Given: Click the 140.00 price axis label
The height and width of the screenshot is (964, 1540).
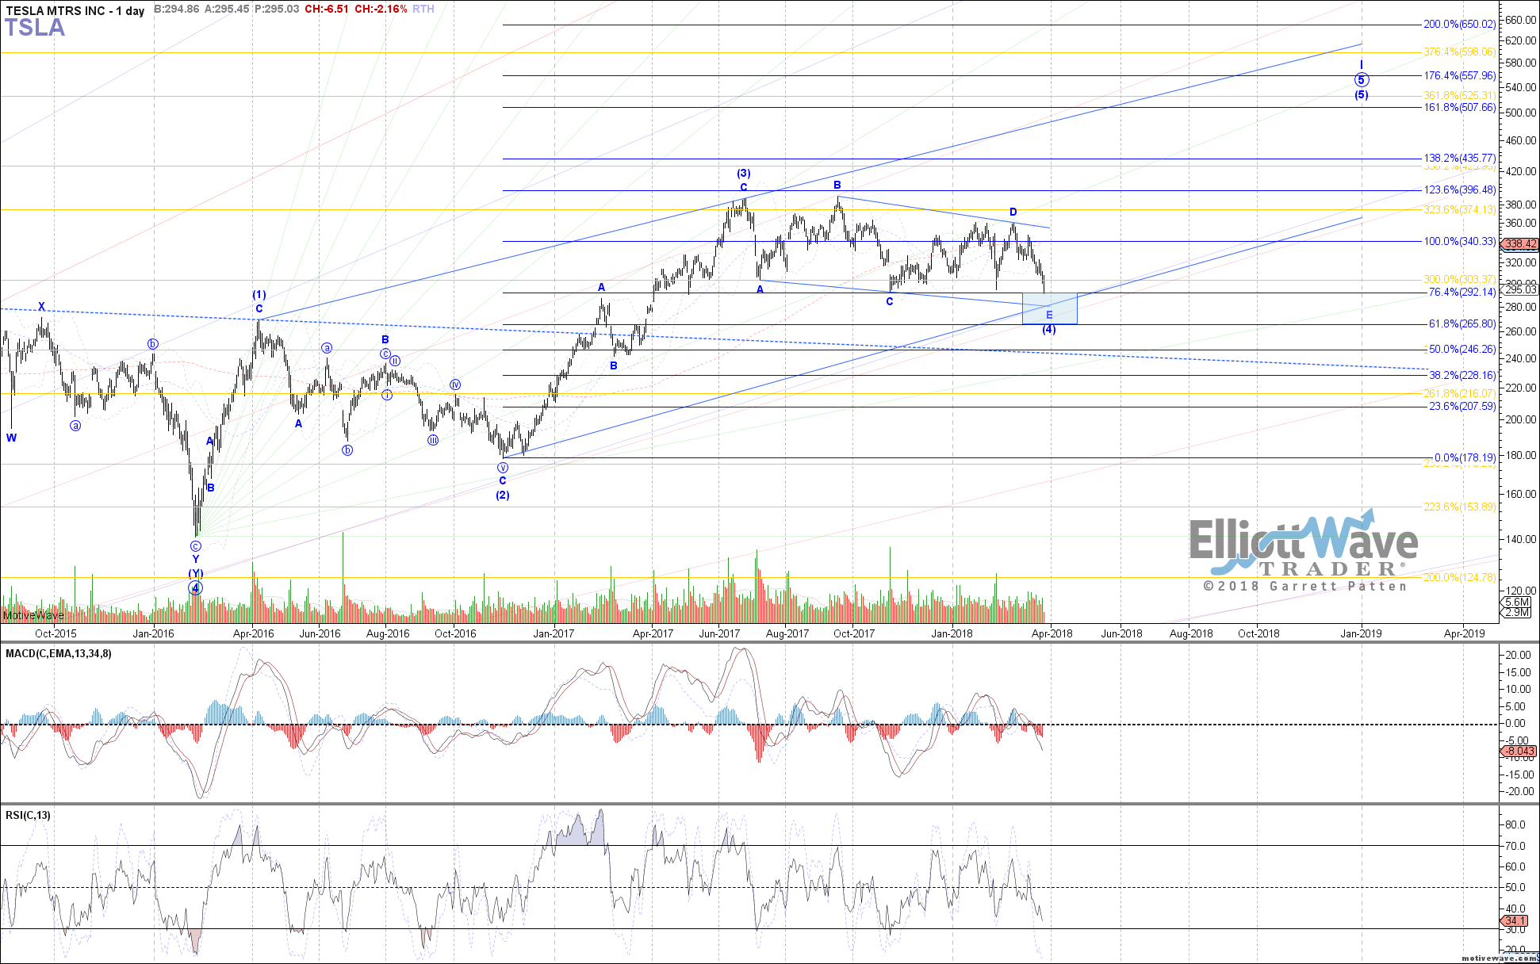Looking at the screenshot, I should 1520,539.
